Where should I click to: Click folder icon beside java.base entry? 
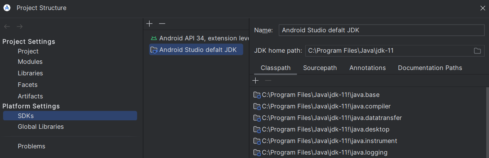click(257, 95)
